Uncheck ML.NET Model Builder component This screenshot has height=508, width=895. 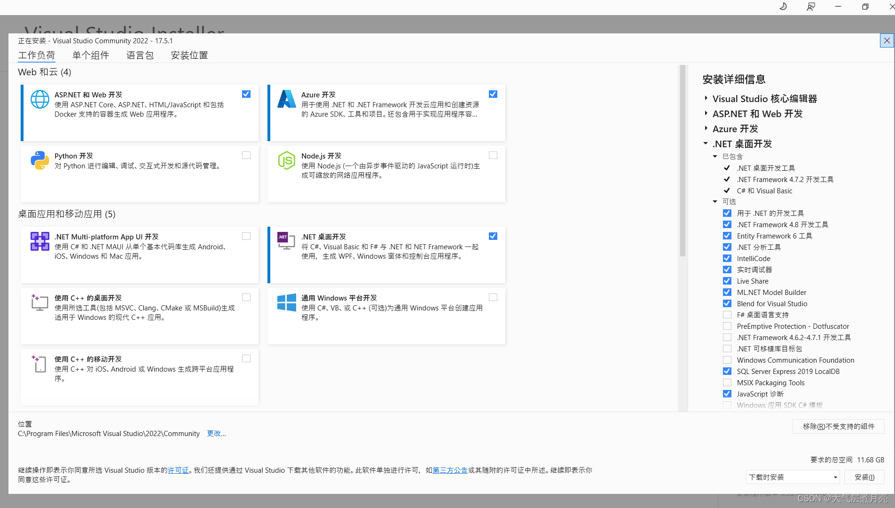[x=727, y=292]
